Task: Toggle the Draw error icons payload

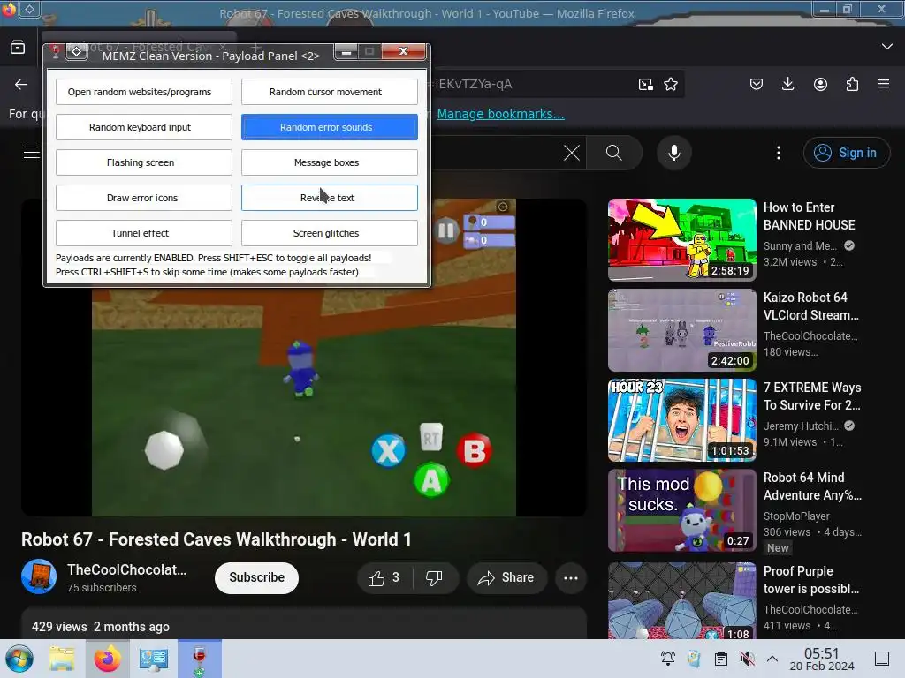Action: click(x=144, y=198)
